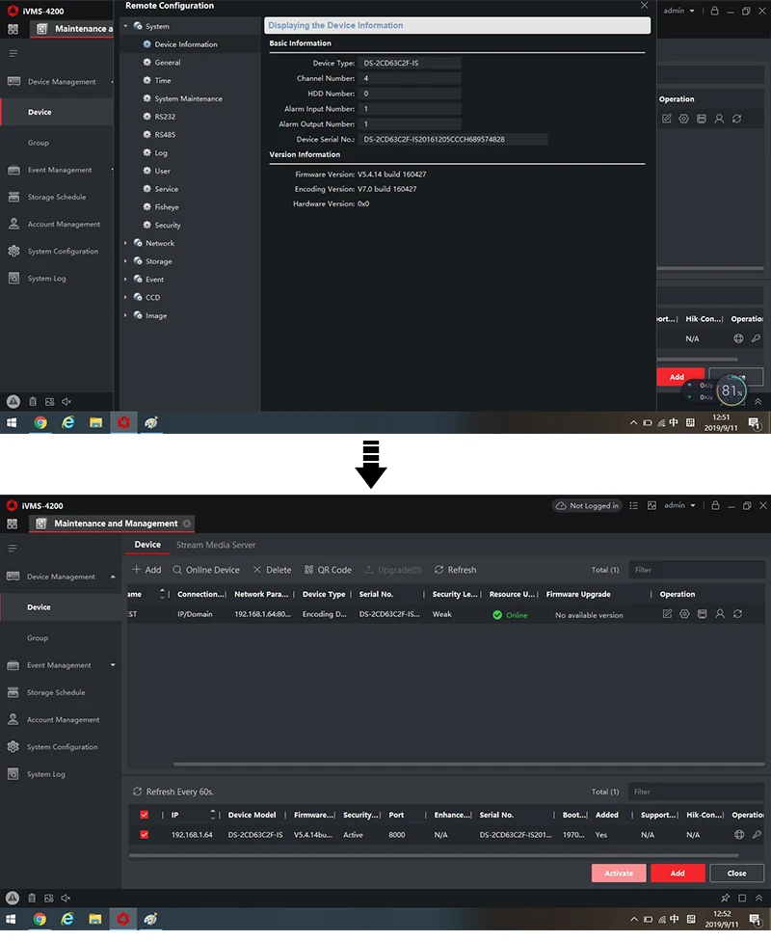This screenshot has height=941, width=771.
Task: Click the QR Code toolbar item
Action: 328,570
